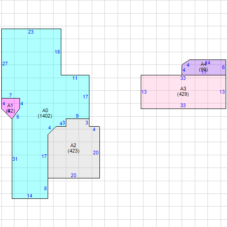This screenshot has height=227, width=227.
Task: Click the 33 dimension on A3's top edge
Action: (x=183, y=78)
